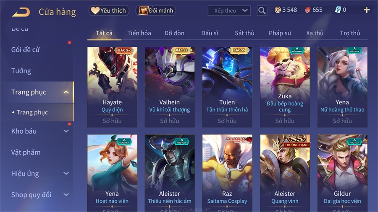378x212 pixels.
Task: Click the plus icon to add currency
Action: pos(367,10)
